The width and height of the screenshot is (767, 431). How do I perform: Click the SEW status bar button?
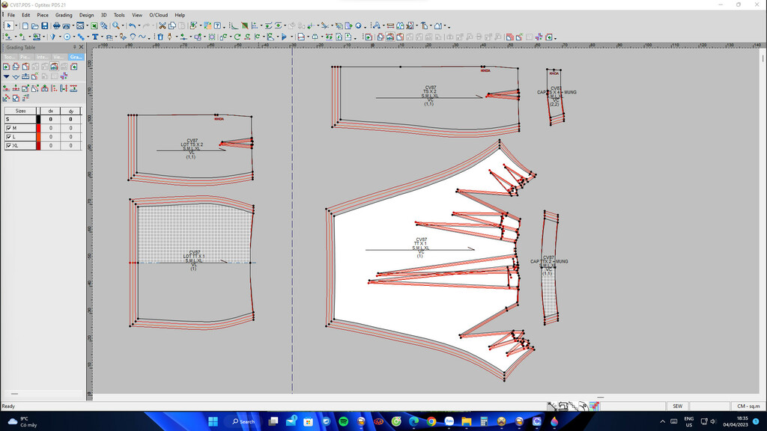tap(677, 406)
